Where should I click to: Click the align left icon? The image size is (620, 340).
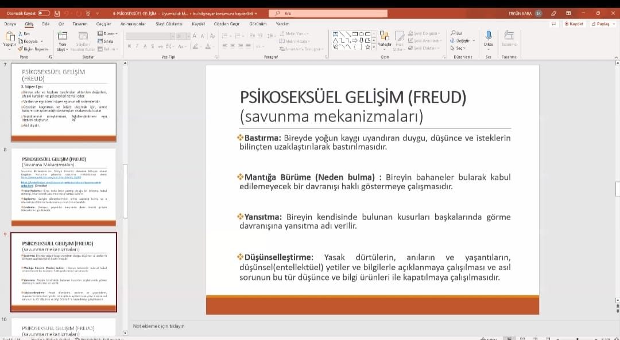point(224,46)
